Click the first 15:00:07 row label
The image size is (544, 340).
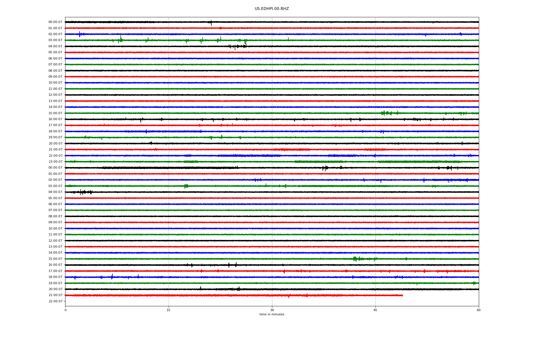tap(55, 113)
